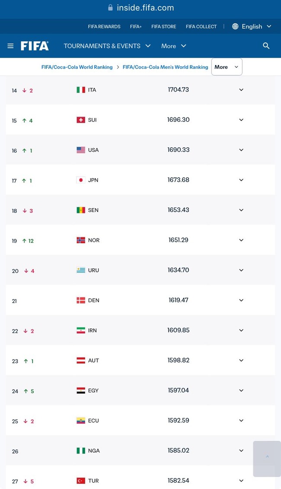Open the FIFA Store menu item
This screenshot has height=489, width=281.
164,26
